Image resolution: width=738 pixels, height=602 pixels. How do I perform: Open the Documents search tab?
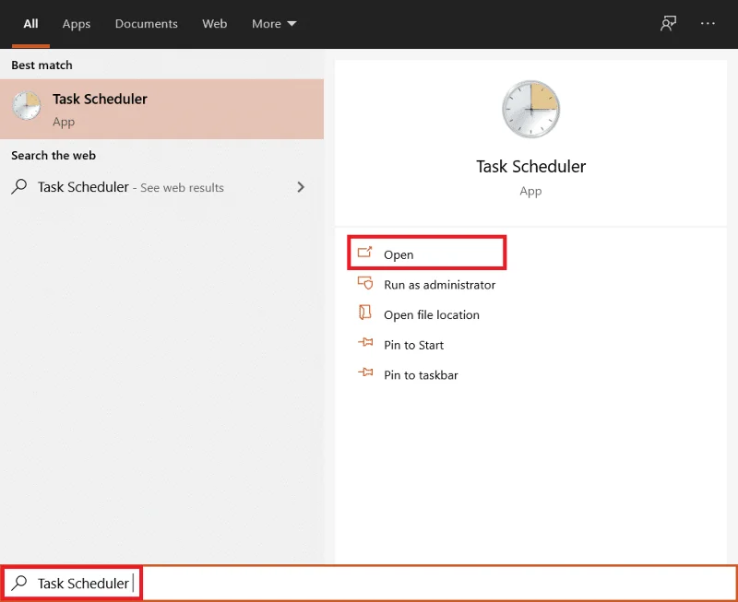(147, 24)
